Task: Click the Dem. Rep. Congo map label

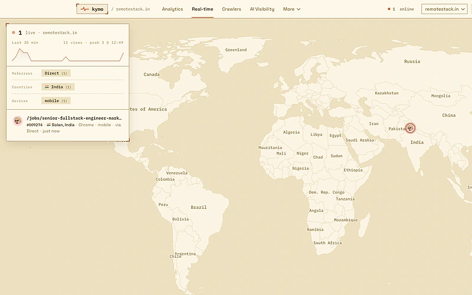Action: tap(327, 192)
